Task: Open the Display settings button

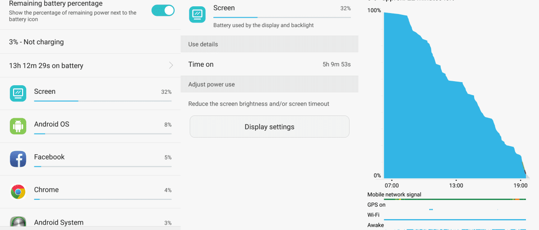Action: pyautogui.click(x=270, y=127)
